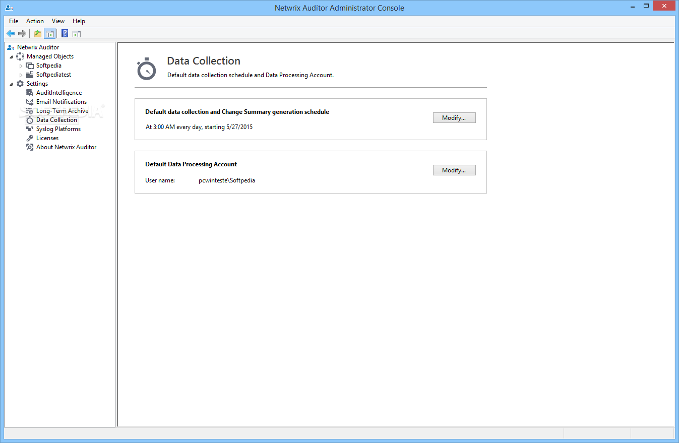Click the gray Forward arrow in toolbar
The height and width of the screenshot is (443, 679).
point(22,34)
